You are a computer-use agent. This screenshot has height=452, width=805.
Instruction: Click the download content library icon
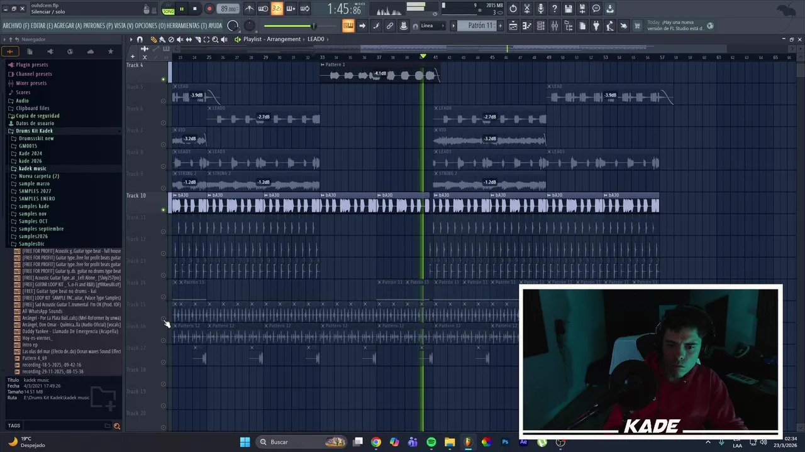click(610, 9)
